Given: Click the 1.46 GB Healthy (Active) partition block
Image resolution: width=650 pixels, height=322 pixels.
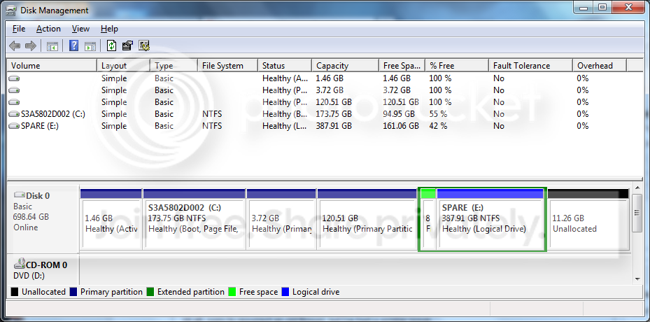Looking at the screenshot, I should click(x=111, y=220).
